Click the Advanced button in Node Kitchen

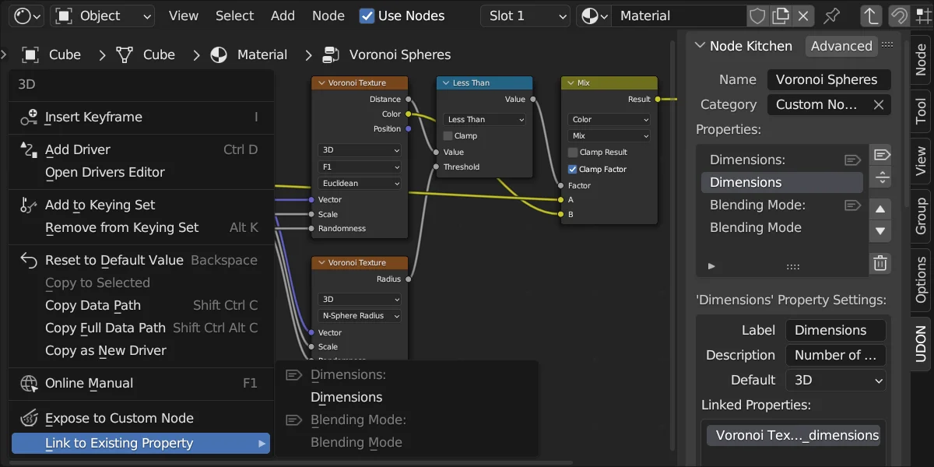tap(841, 46)
